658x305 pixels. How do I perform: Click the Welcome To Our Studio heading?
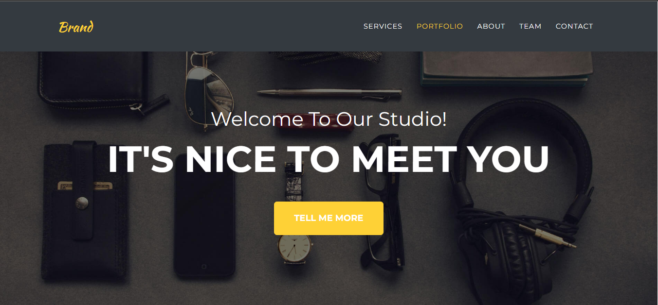329,119
